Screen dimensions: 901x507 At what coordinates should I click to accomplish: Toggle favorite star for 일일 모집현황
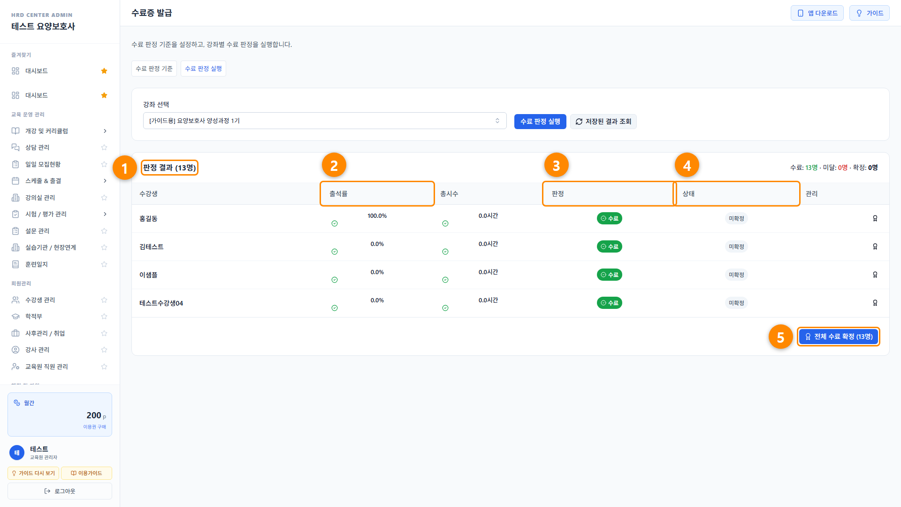[x=104, y=164]
